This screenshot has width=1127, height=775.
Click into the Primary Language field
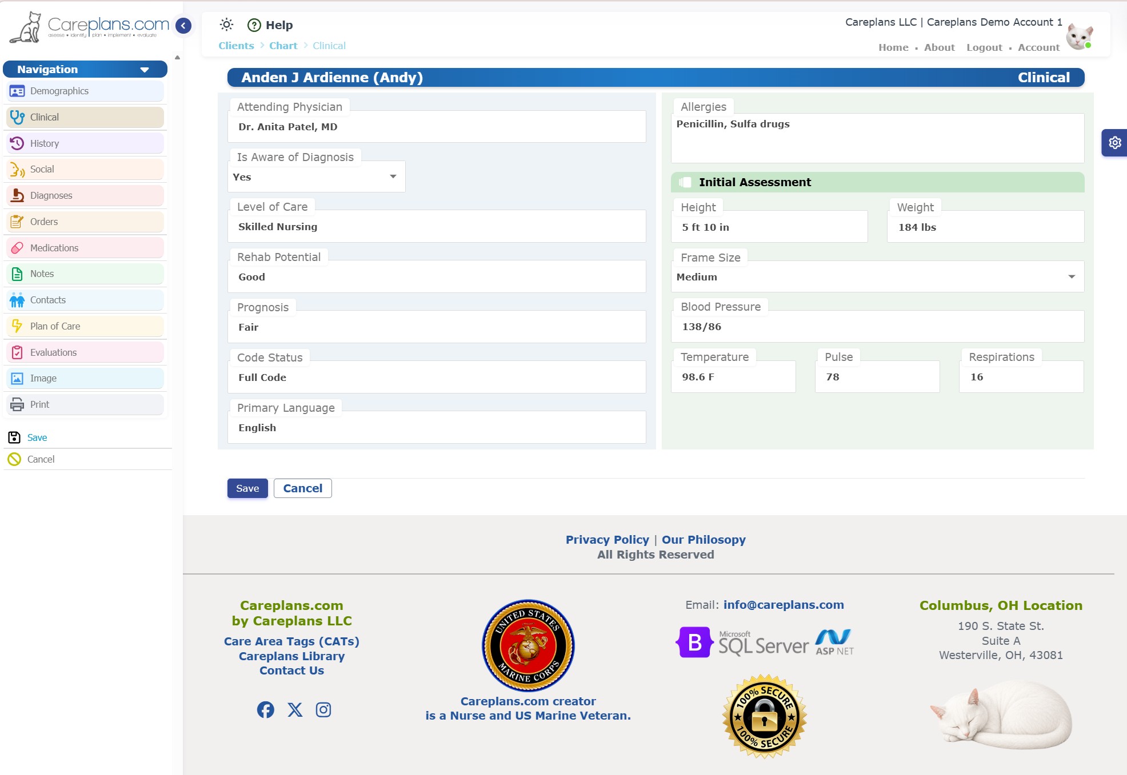pyautogui.click(x=437, y=428)
